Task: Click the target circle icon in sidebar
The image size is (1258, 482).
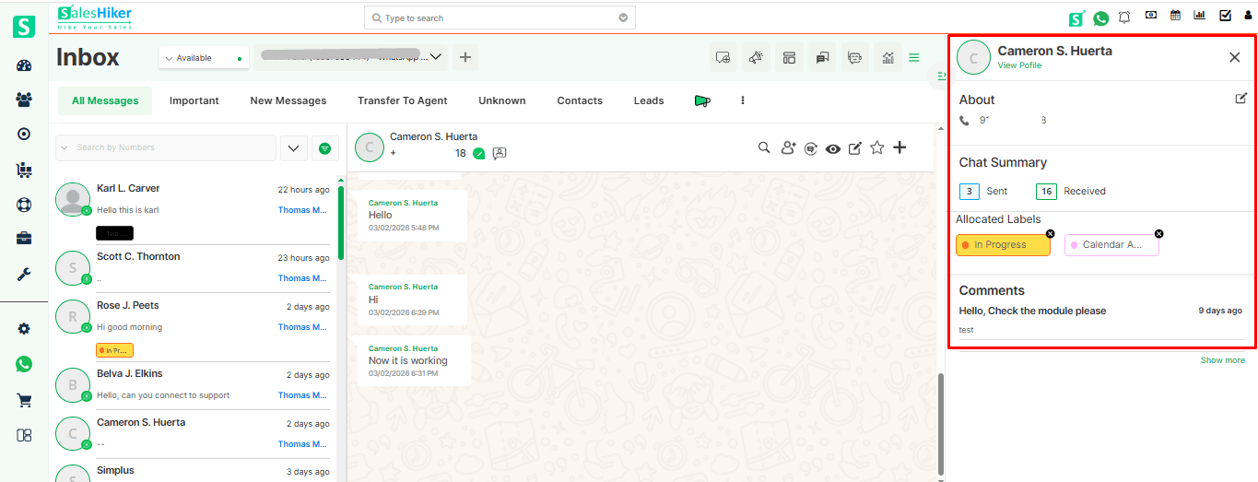Action: point(24,134)
